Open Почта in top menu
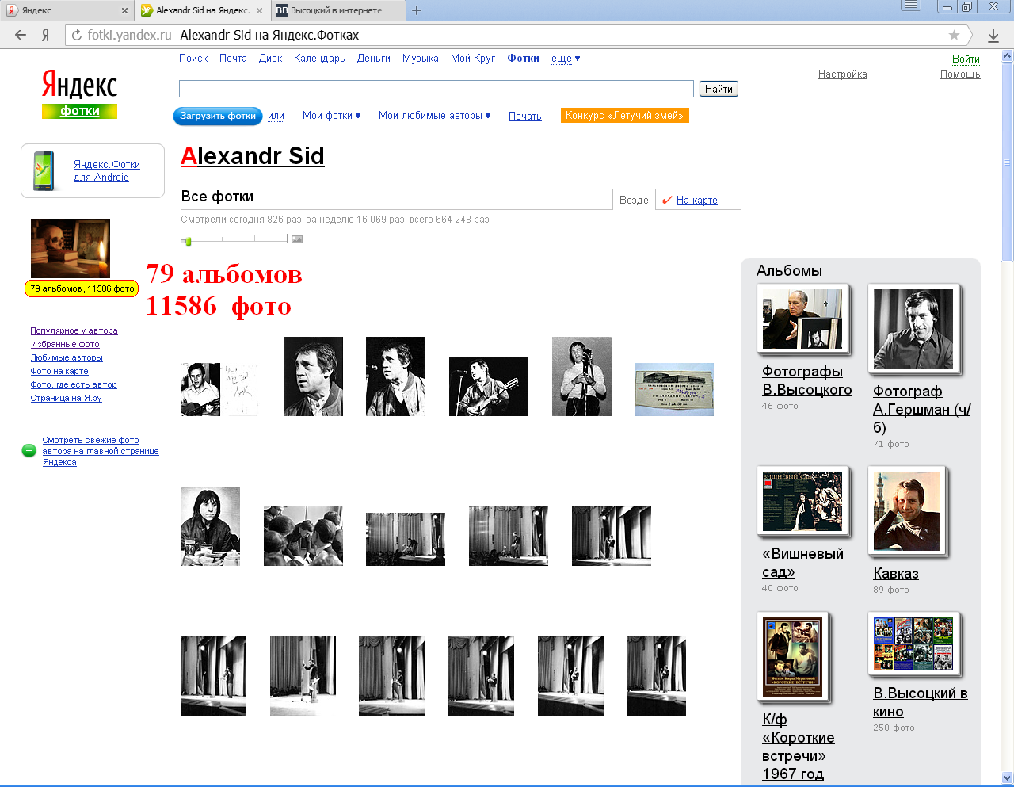The width and height of the screenshot is (1014, 787). point(233,59)
